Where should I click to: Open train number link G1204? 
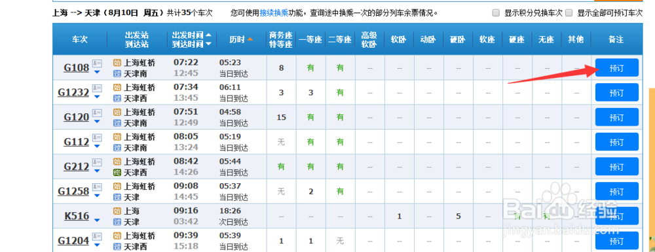[73, 241]
